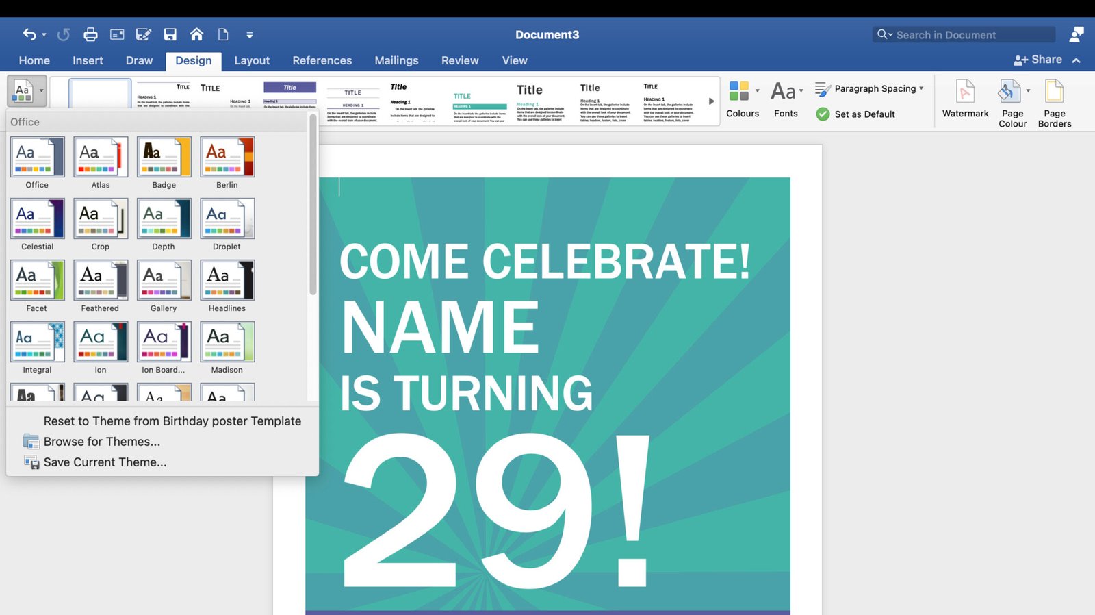Click Set as Default
Viewport: 1095px width, 615px height.
(x=855, y=114)
